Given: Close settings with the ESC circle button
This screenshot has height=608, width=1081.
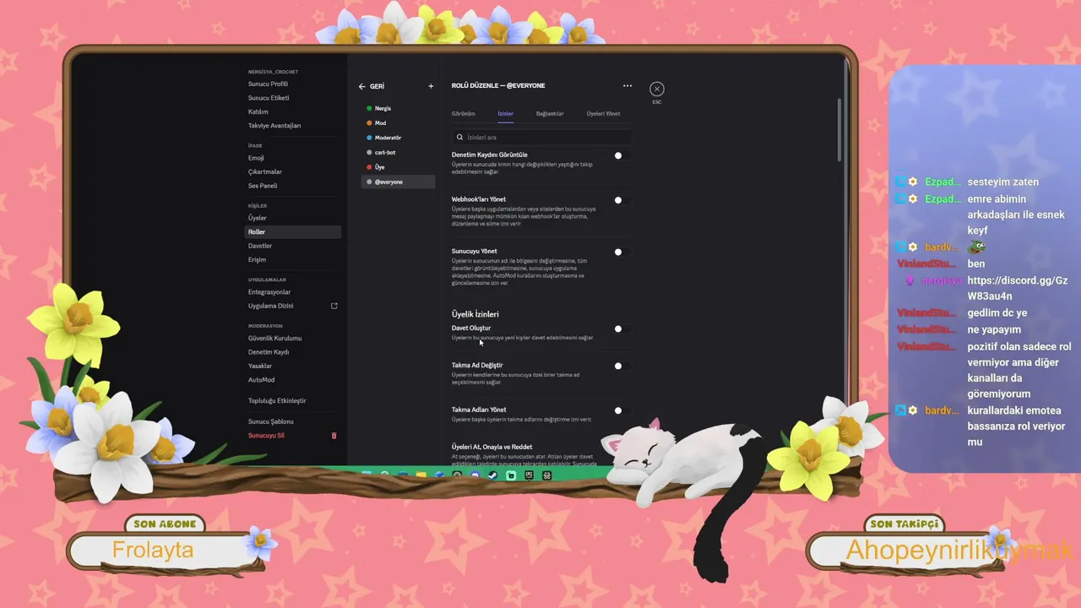Looking at the screenshot, I should click(657, 89).
